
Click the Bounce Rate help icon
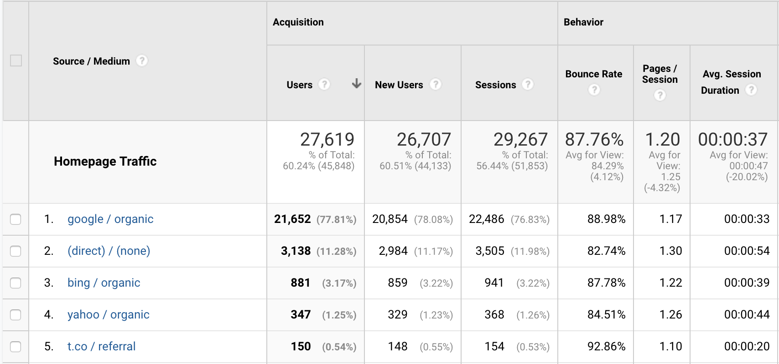point(594,90)
